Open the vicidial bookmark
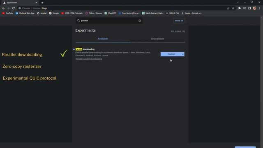Viewport: 263px width, 148px height. pyautogui.click(x=42, y=13)
